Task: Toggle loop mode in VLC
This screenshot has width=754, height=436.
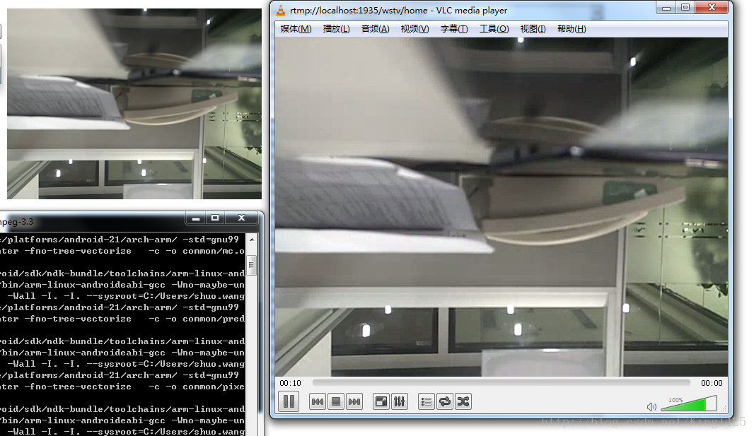Action: (x=445, y=402)
